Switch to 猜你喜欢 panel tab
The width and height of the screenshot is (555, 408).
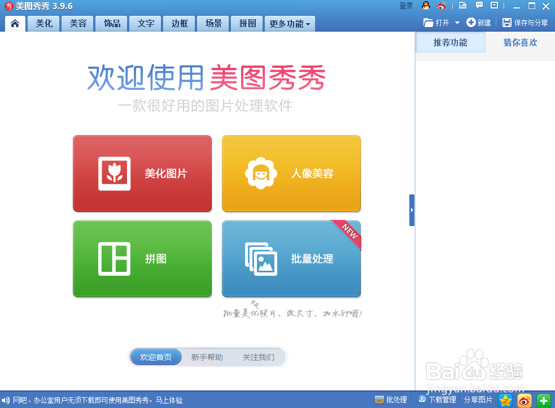click(x=520, y=42)
